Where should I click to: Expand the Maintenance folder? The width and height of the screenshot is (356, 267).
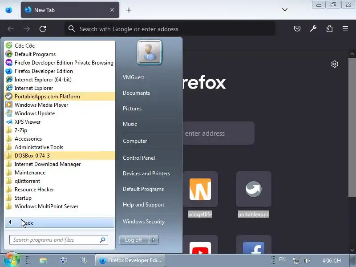pyautogui.click(x=60, y=173)
